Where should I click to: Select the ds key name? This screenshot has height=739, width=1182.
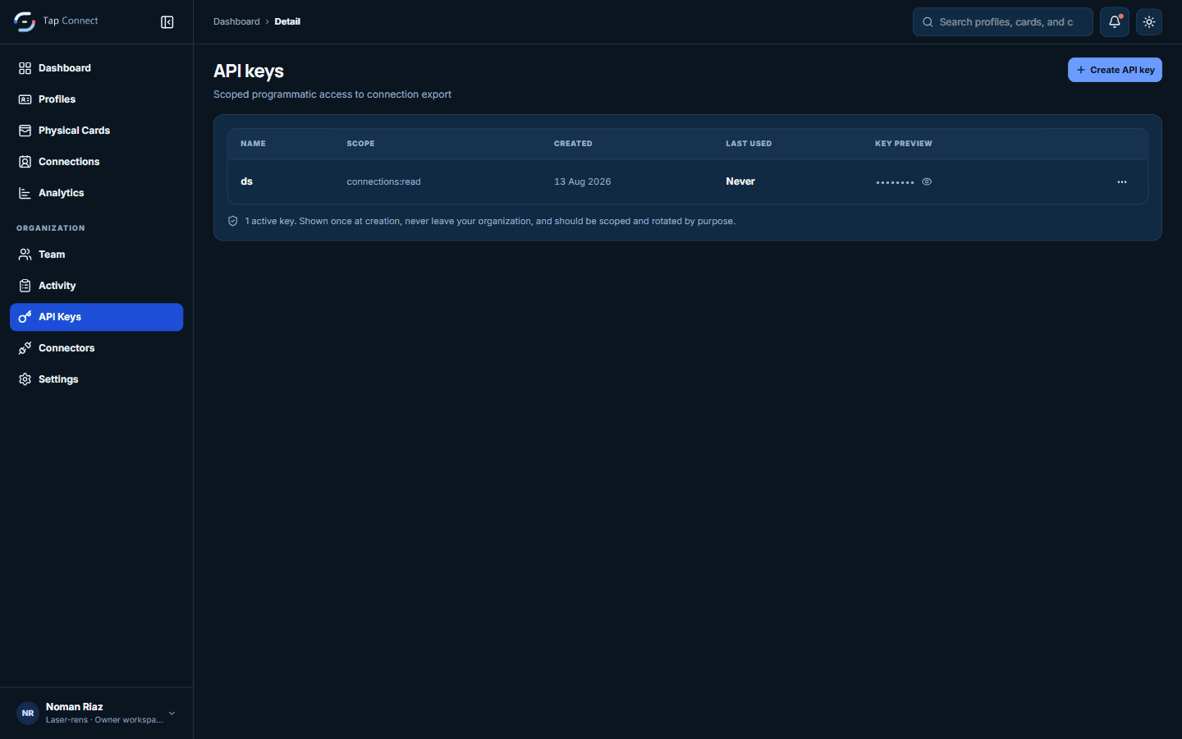[246, 181]
